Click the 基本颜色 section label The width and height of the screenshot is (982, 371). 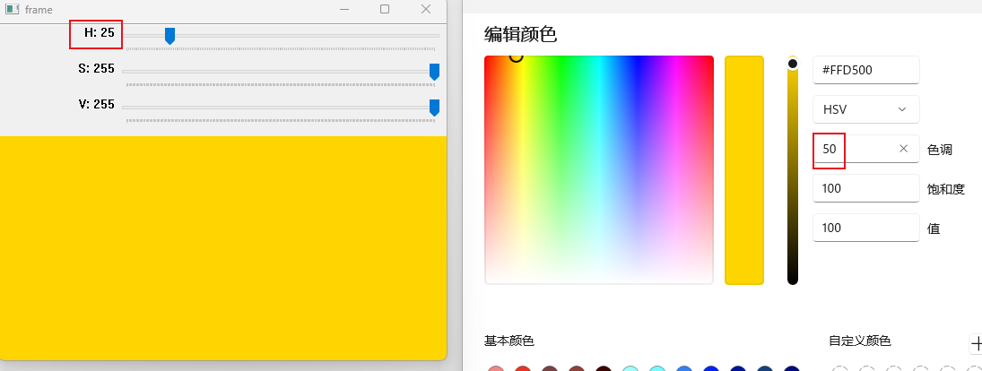coord(509,341)
